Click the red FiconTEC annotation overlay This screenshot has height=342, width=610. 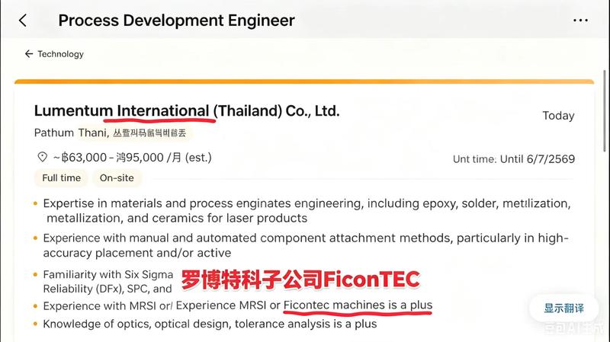300,280
